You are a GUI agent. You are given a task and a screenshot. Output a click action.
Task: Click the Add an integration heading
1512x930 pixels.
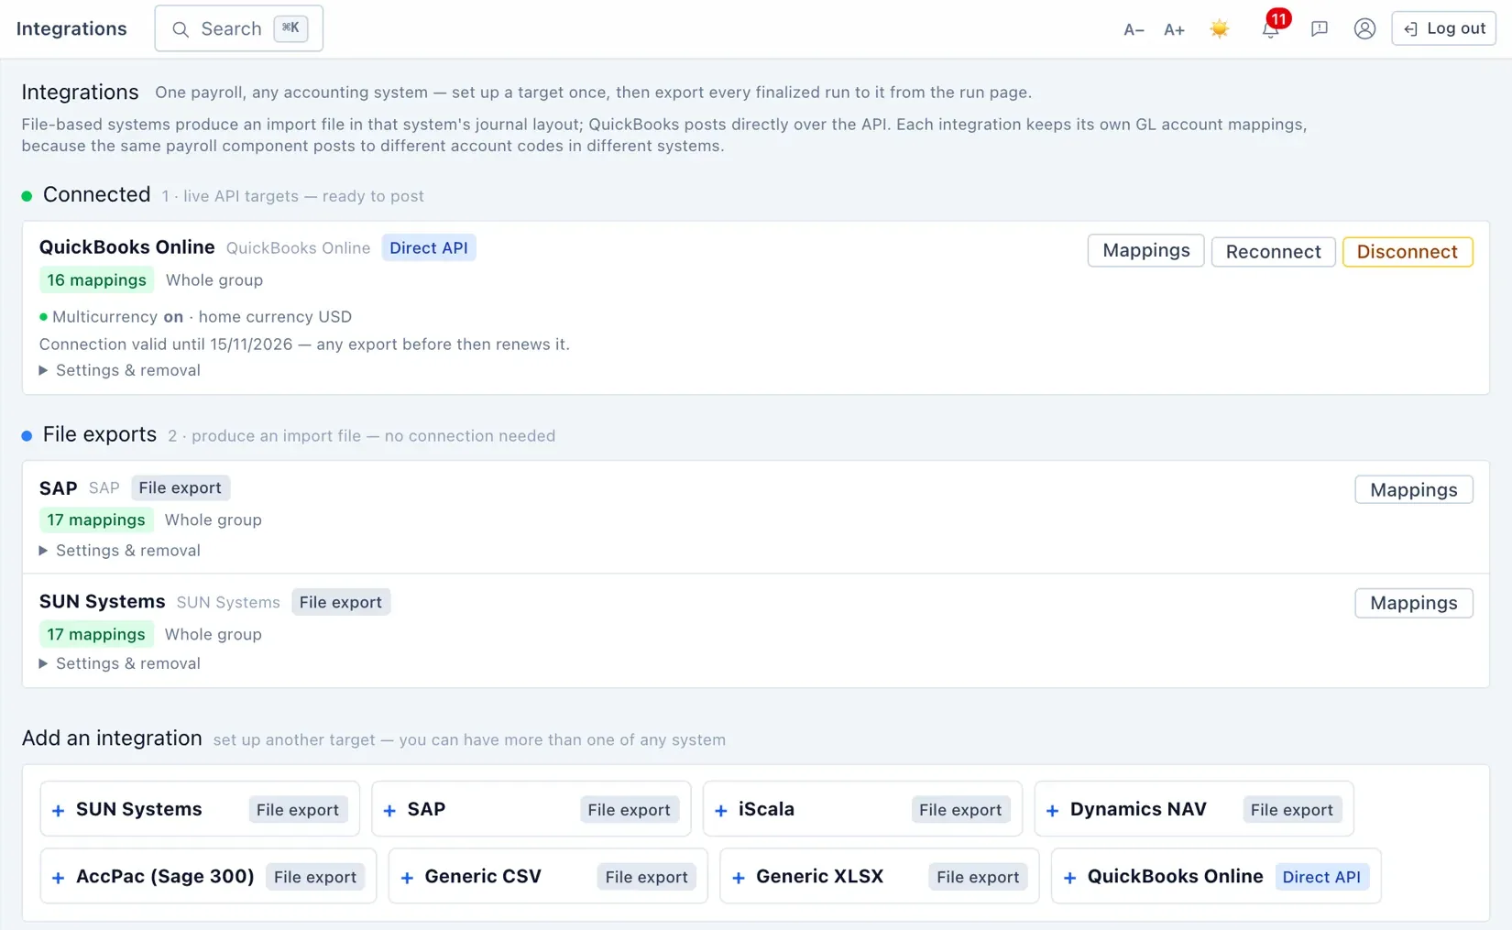tap(112, 739)
